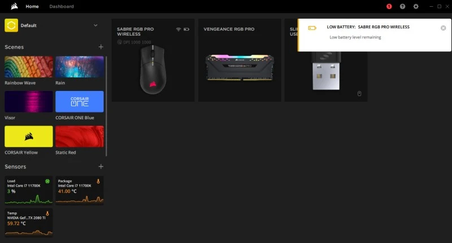Click the Corsair sails logo

pyautogui.click(x=14, y=6)
